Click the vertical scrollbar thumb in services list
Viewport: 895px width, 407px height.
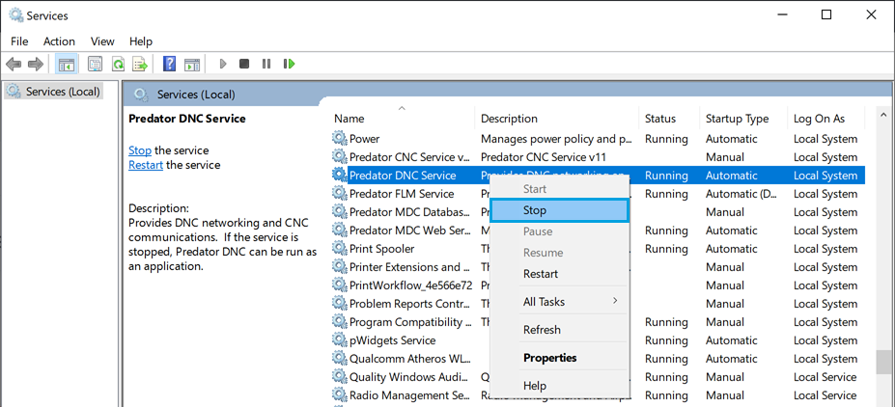pos(884,361)
